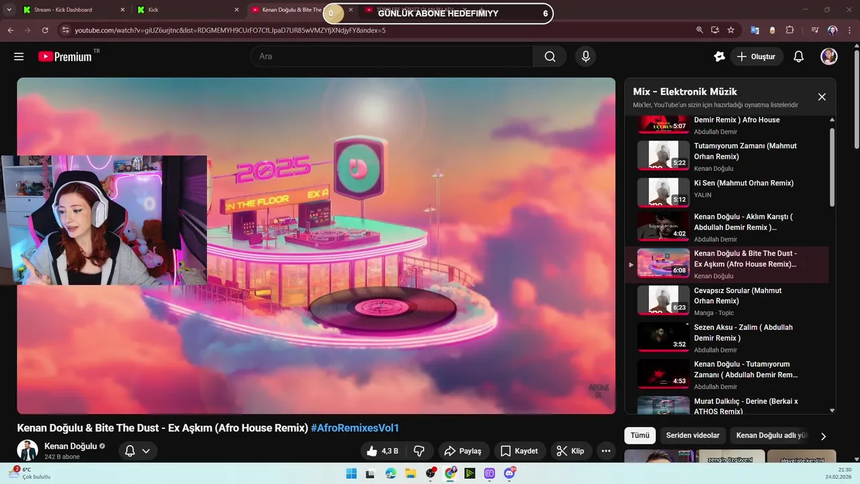Screen dimensions: 860x484
Task: Open the weather widget showing 6°C
Action: [30, 473]
